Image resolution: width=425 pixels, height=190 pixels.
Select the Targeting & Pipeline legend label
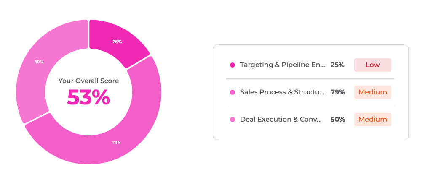coord(282,65)
